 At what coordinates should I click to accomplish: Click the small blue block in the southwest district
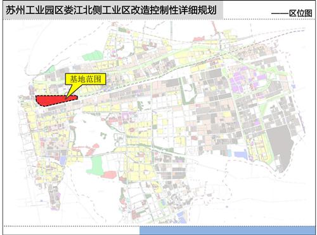pyautogui.click(x=63, y=160)
